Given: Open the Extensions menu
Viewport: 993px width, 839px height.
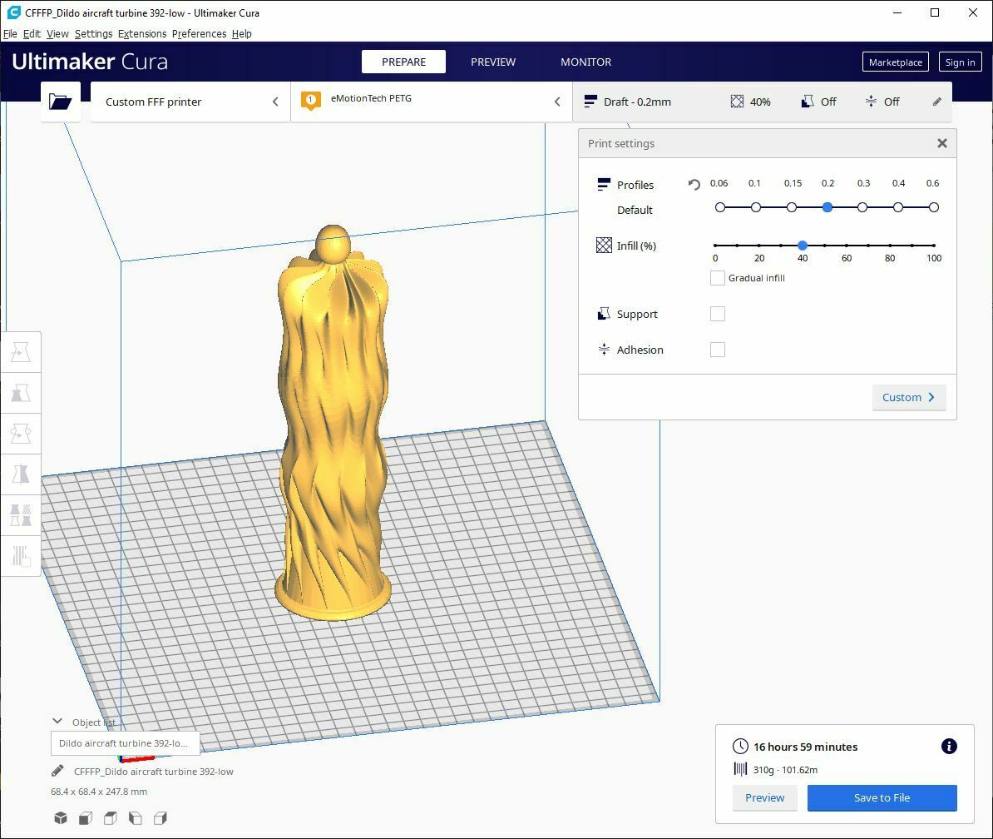Looking at the screenshot, I should (x=142, y=34).
